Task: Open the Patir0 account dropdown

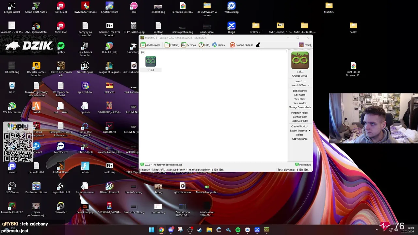Action: [305, 45]
